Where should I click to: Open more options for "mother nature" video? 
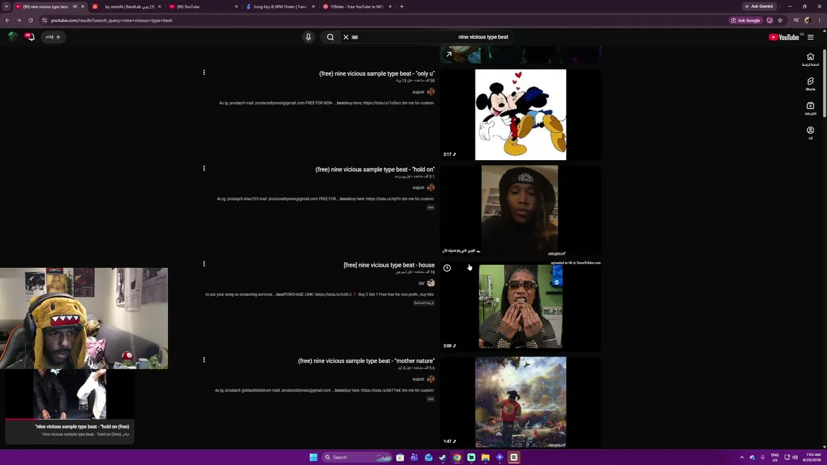click(x=204, y=360)
